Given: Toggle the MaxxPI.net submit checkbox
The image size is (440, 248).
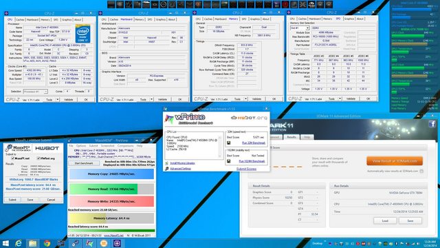Looking at the screenshot, I should (x=12, y=158).
